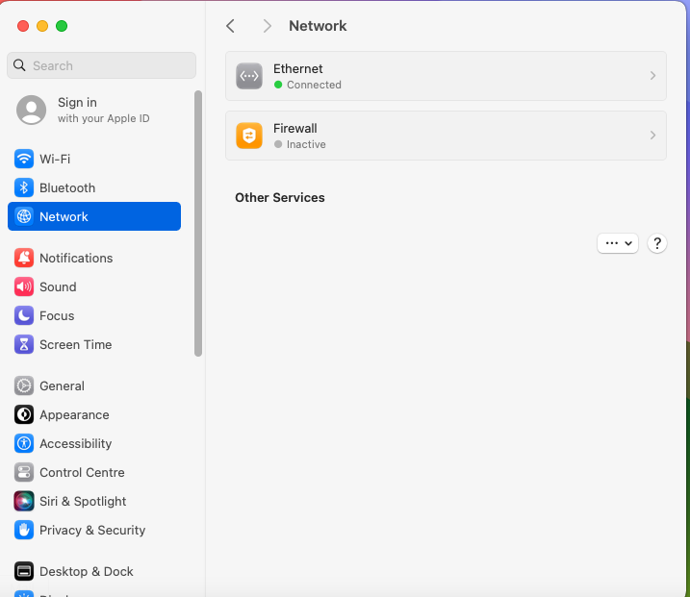Open Focus using the moon icon
The height and width of the screenshot is (597, 690).
pyautogui.click(x=24, y=315)
